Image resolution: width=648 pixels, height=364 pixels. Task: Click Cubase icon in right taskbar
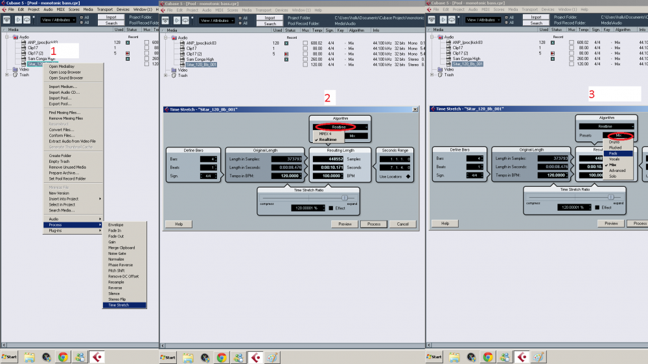[x=522, y=357]
